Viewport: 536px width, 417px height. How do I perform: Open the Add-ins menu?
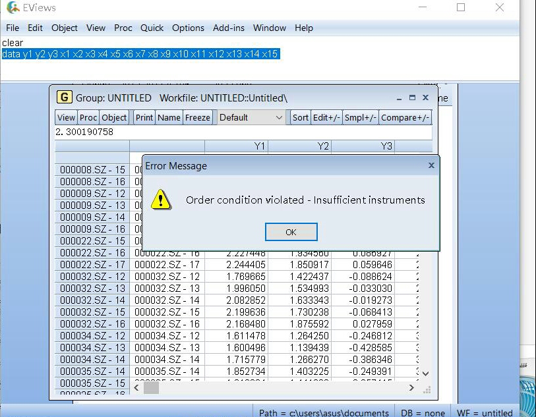pos(228,28)
